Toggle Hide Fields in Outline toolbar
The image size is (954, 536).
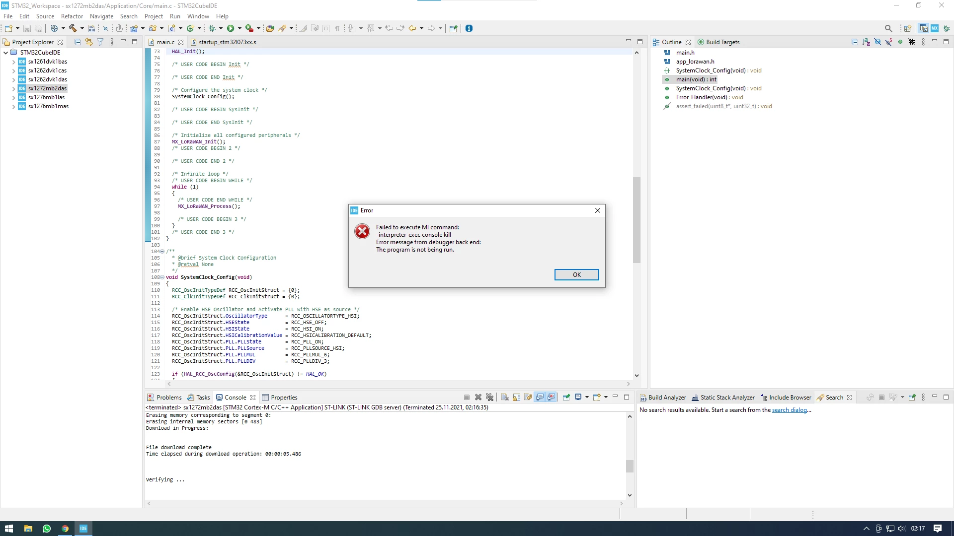coord(877,42)
